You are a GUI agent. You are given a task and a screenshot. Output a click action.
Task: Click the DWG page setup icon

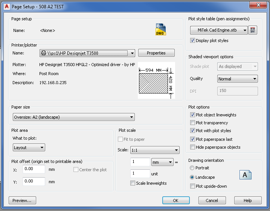pos(160,30)
